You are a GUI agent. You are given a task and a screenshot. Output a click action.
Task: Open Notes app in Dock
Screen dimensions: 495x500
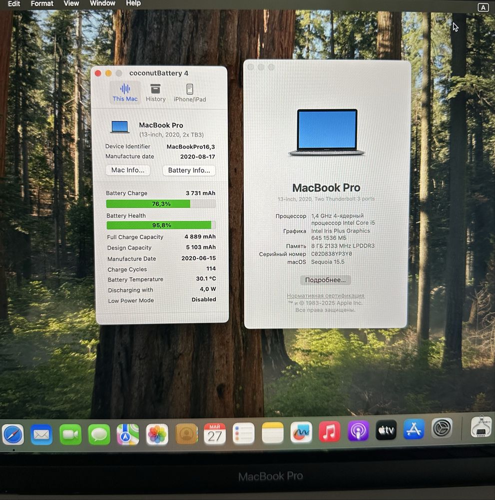(272, 432)
